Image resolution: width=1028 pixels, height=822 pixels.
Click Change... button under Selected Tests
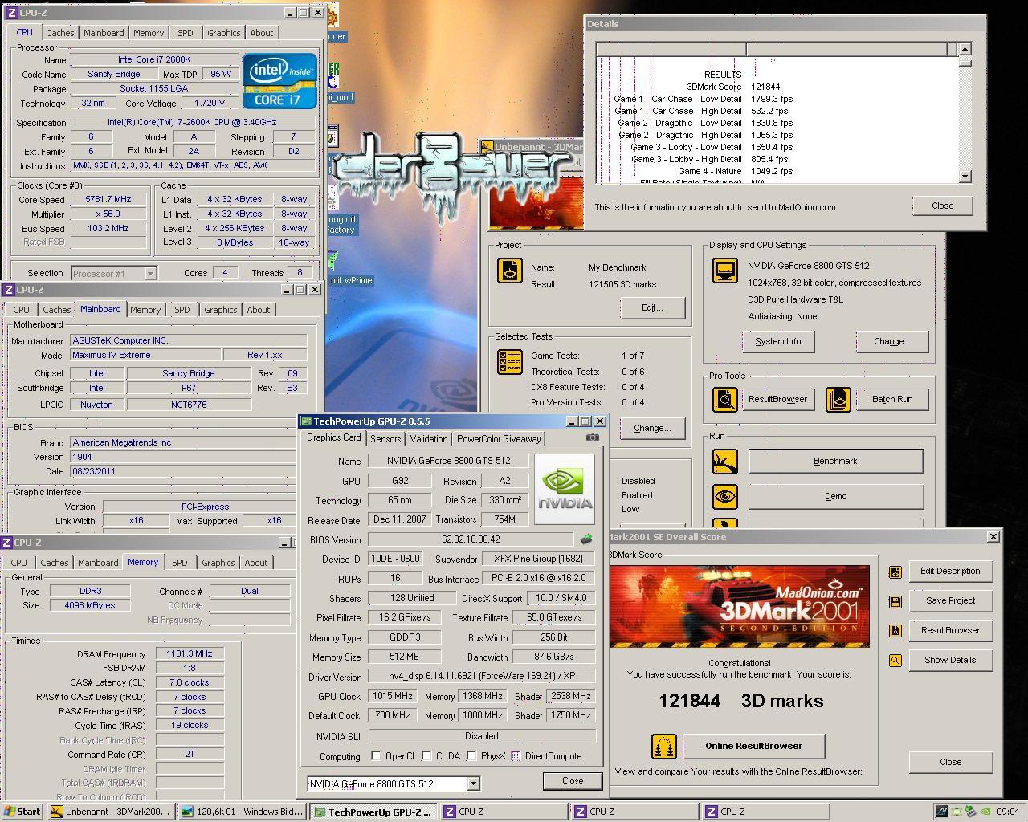point(652,428)
